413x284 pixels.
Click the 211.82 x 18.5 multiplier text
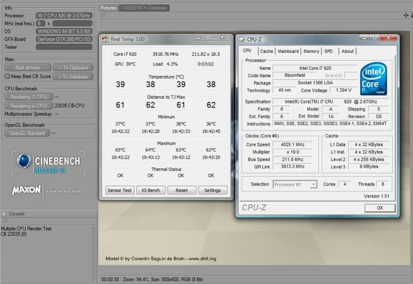(x=206, y=54)
